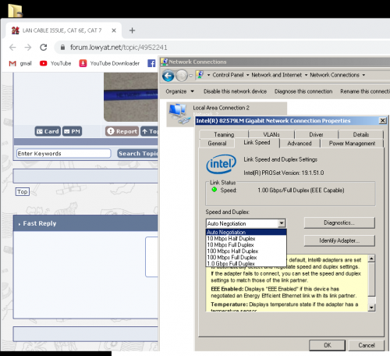Reload the forum page
This screenshot has width=390, height=356.
44,48
